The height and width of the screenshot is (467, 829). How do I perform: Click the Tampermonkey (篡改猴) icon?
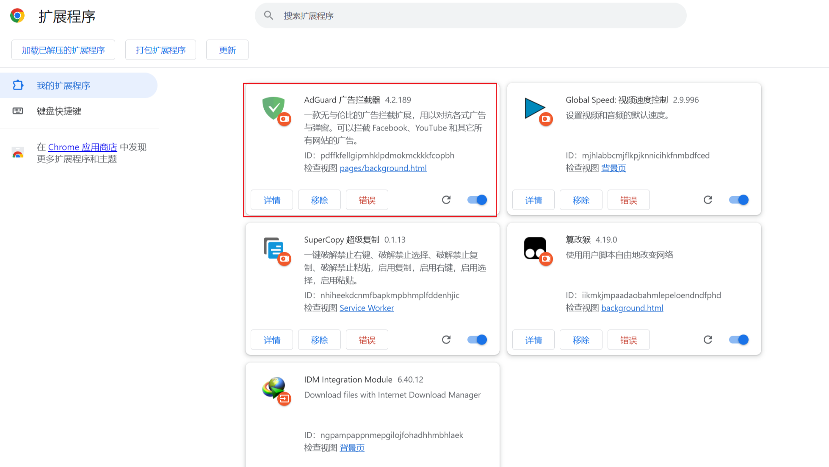[535, 247]
